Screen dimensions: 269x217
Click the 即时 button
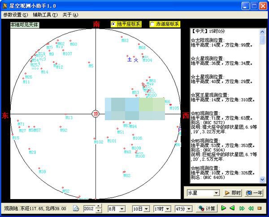click(233, 193)
